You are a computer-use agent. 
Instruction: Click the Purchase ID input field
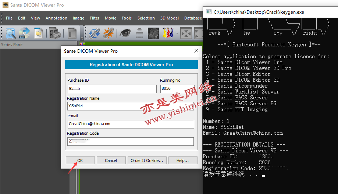coord(112,89)
